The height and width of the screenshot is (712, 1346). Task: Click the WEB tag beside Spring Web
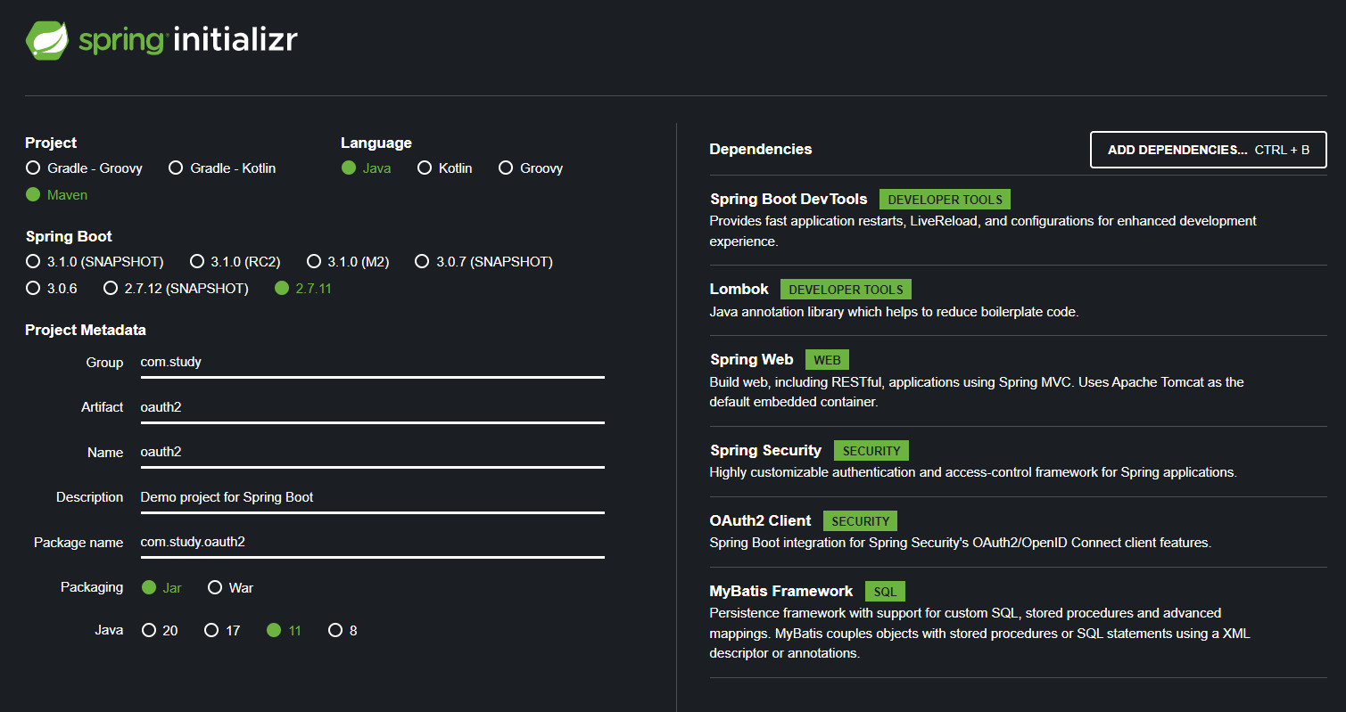coord(828,360)
